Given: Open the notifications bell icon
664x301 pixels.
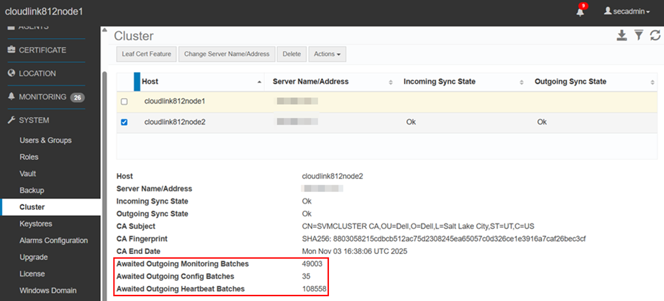Looking at the screenshot, I should tap(580, 12).
